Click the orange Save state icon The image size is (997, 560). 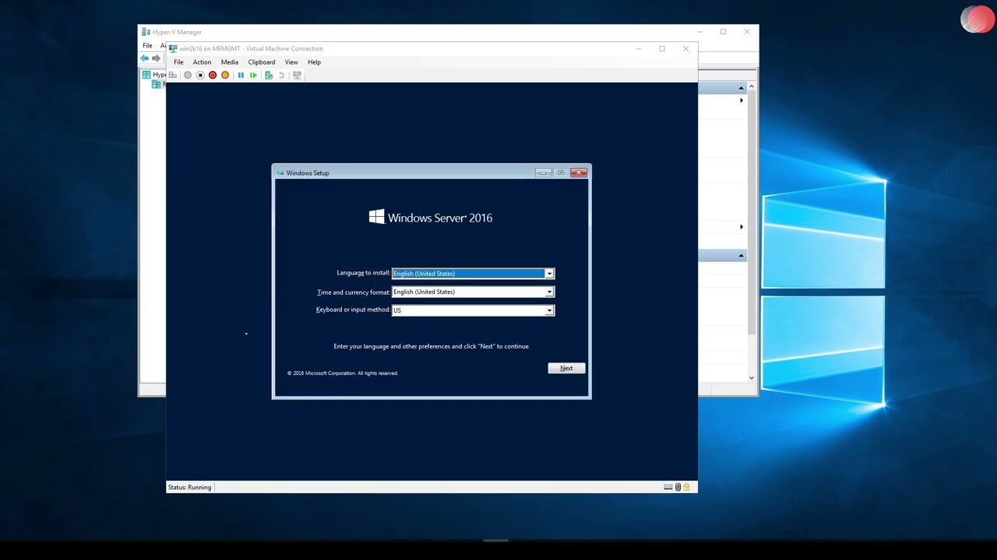225,75
